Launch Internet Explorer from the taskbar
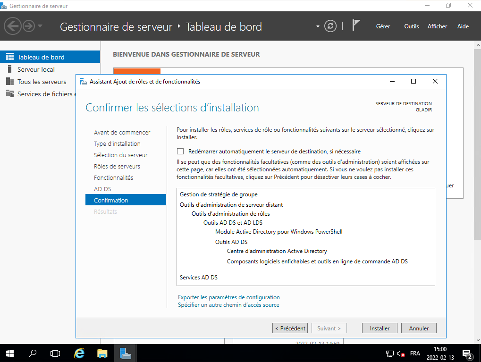This screenshot has width=481, height=362. [79, 354]
